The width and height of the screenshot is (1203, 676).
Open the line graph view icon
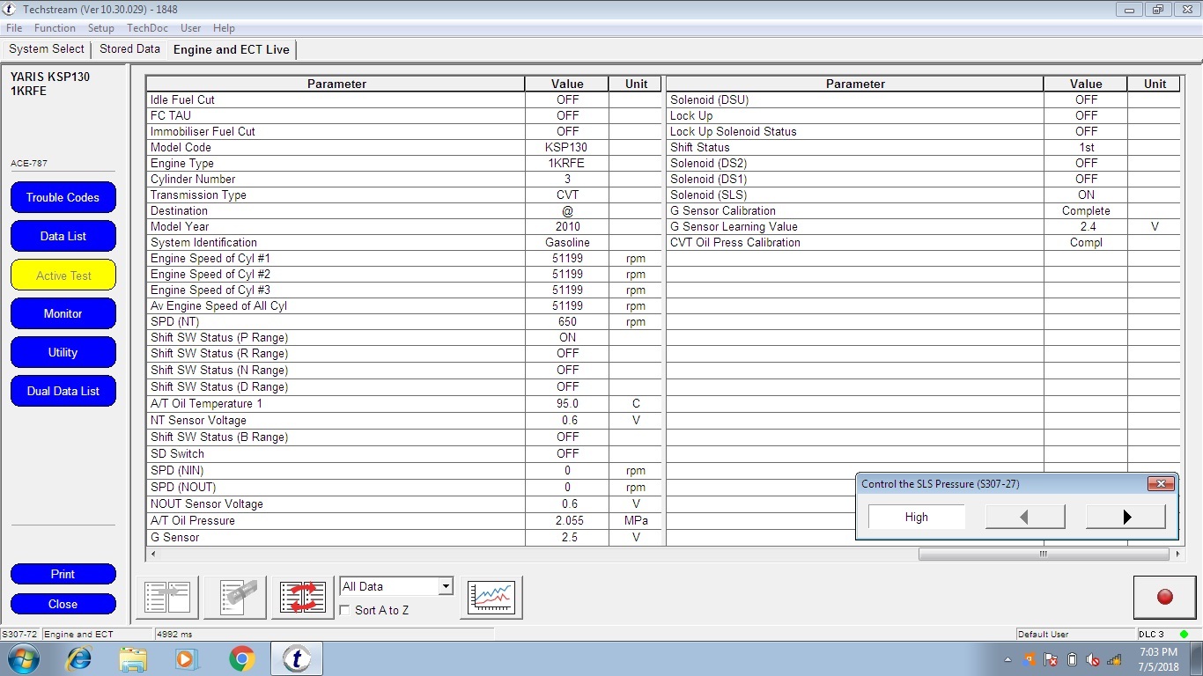(x=491, y=598)
